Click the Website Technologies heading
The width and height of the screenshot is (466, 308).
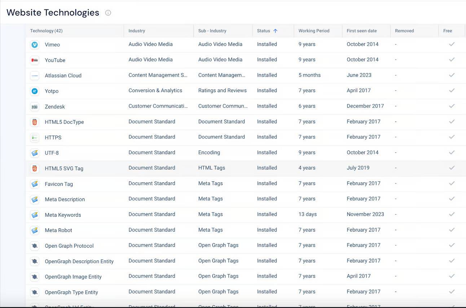[x=53, y=12]
